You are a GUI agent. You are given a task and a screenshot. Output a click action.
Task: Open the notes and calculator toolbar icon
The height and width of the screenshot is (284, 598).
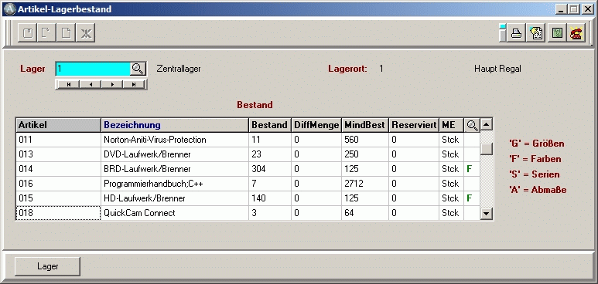(x=537, y=33)
